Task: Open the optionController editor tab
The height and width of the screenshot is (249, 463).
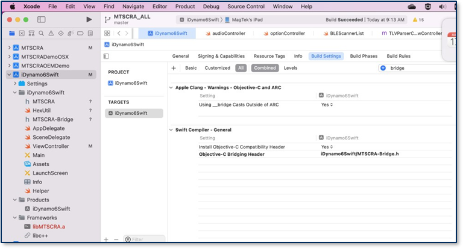Action: click(x=284, y=33)
